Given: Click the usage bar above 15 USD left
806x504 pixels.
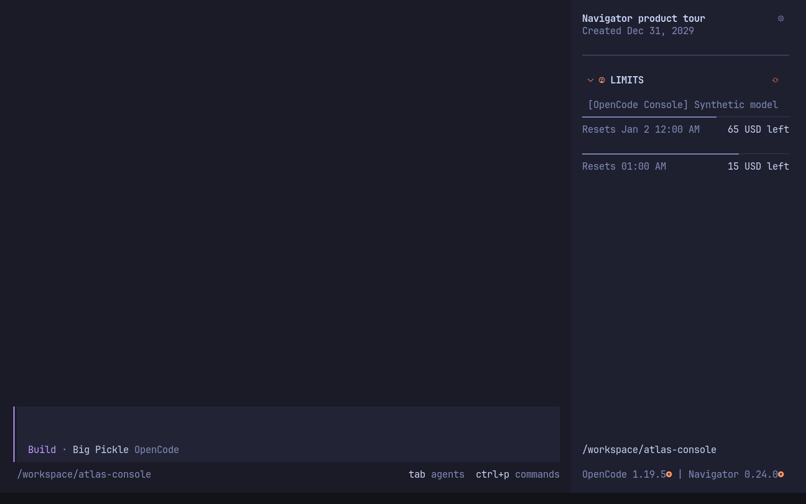Looking at the screenshot, I should [x=686, y=153].
